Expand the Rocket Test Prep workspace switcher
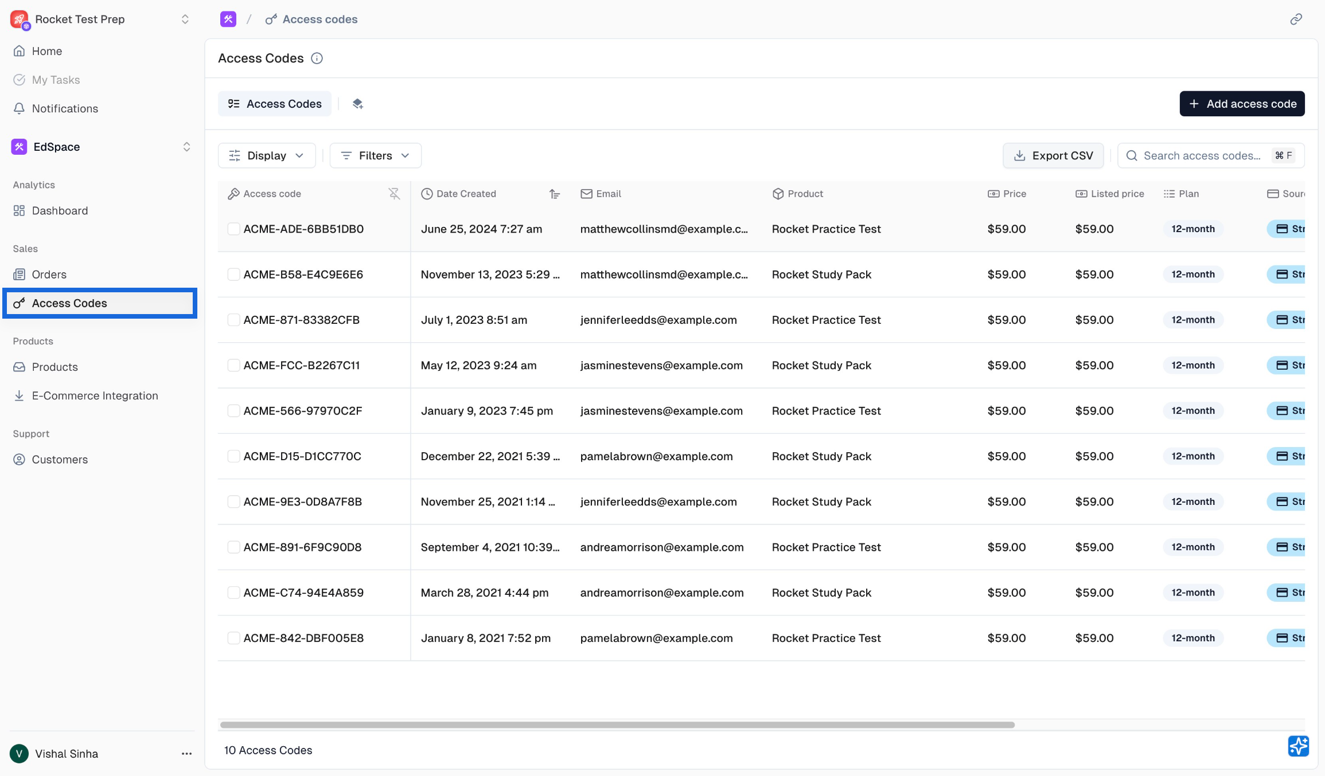Image resolution: width=1325 pixels, height=776 pixels. (185, 19)
